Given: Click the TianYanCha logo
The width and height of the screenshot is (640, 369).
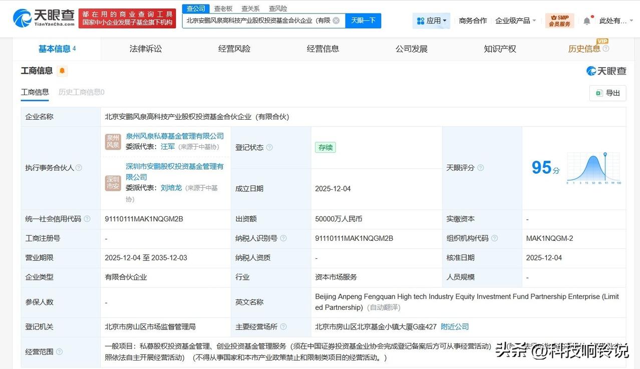Looking at the screenshot, I should (x=44, y=18).
